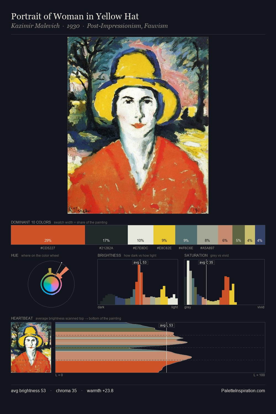The height and width of the screenshot is (414, 276).
Task: Click the L = 100 axis label
Action: coord(259,375)
